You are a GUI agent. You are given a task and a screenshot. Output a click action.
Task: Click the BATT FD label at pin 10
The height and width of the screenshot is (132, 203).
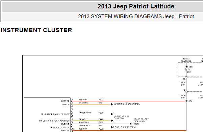(66, 130)
